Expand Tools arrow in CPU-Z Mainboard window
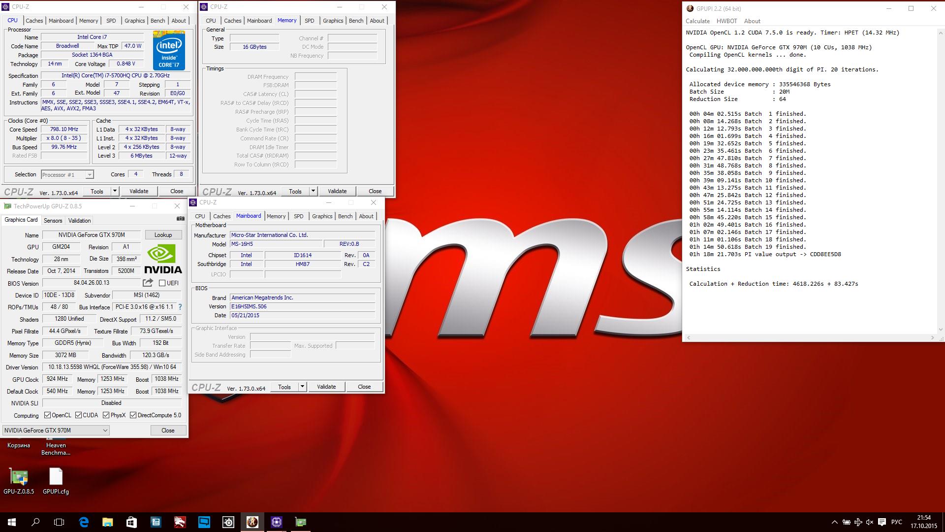The width and height of the screenshot is (945, 532). [x=302, y=387]
